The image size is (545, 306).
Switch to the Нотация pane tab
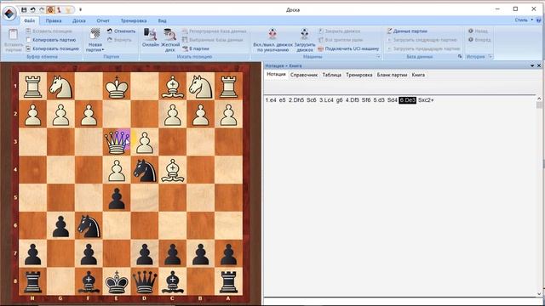point(276,75)
